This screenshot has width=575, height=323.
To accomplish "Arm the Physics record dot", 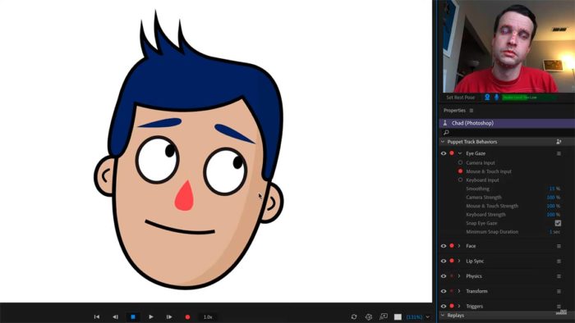I will [452, 275].
